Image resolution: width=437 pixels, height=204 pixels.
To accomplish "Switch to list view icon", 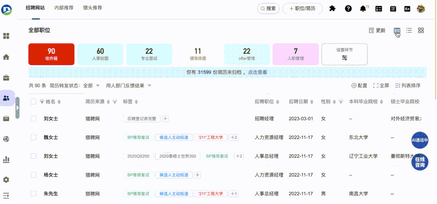I will point(409,30).
